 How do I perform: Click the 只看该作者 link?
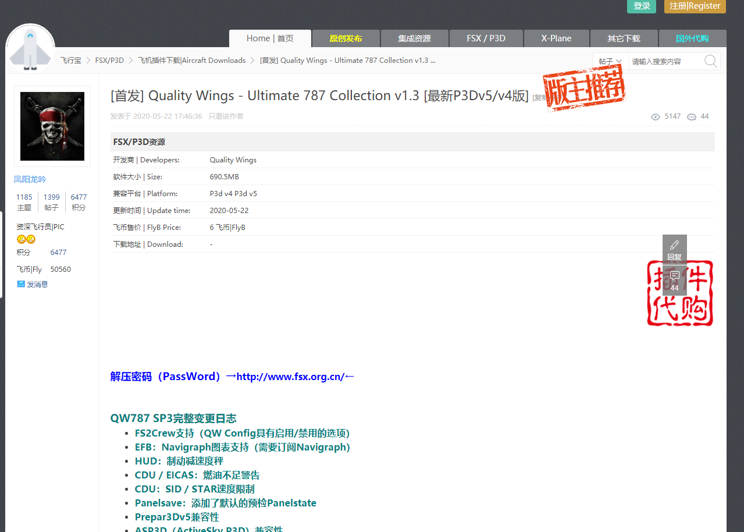click(x=226, y=116)
